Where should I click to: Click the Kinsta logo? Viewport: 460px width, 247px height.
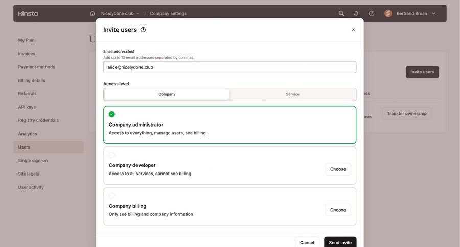click(28, 13)
